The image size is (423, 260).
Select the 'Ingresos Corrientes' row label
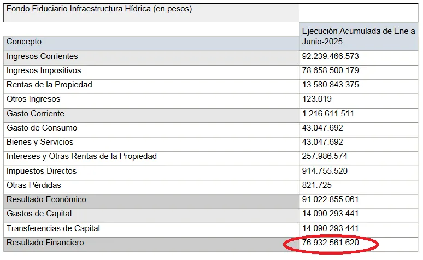(x=42, y=56)
